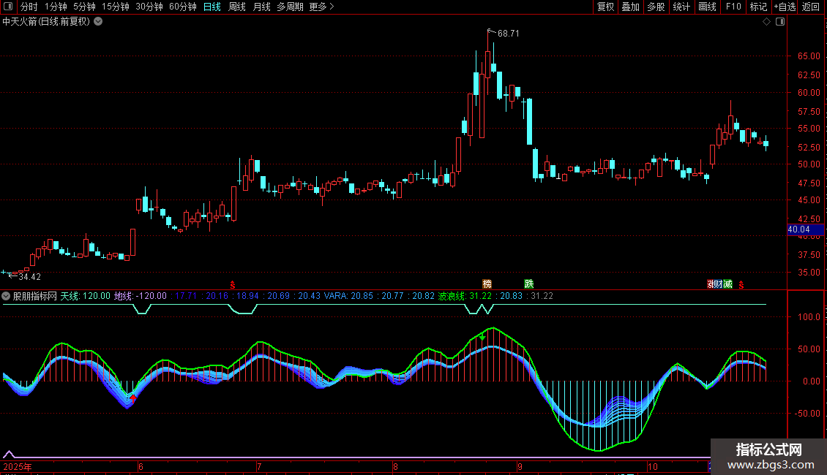
Task: Toggle the right side panel icon
Action: (781, 22)
